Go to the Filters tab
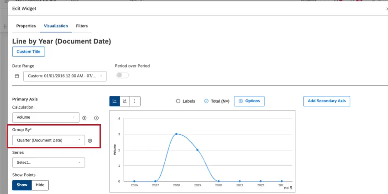 click(82, 26)
